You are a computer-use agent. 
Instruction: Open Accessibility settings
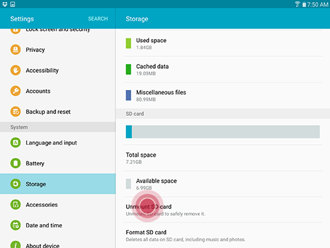tap(57, 70)
